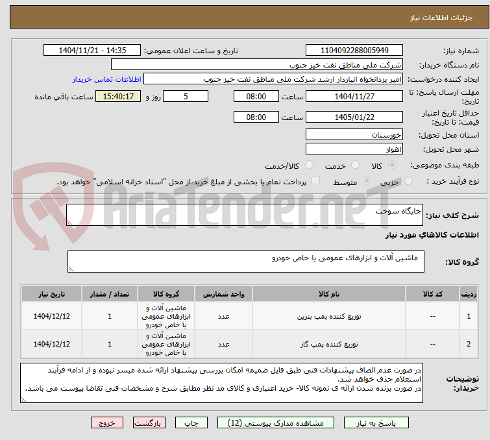Screen dimensions: 490x440
Task: Grab resize handle of گروه کالا box
Action: (x=71, y=269)
